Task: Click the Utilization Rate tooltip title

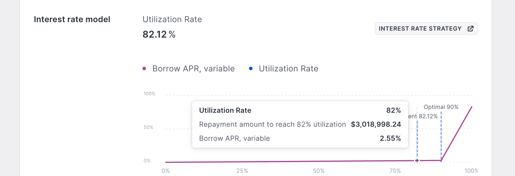Action: pos(225,110)
